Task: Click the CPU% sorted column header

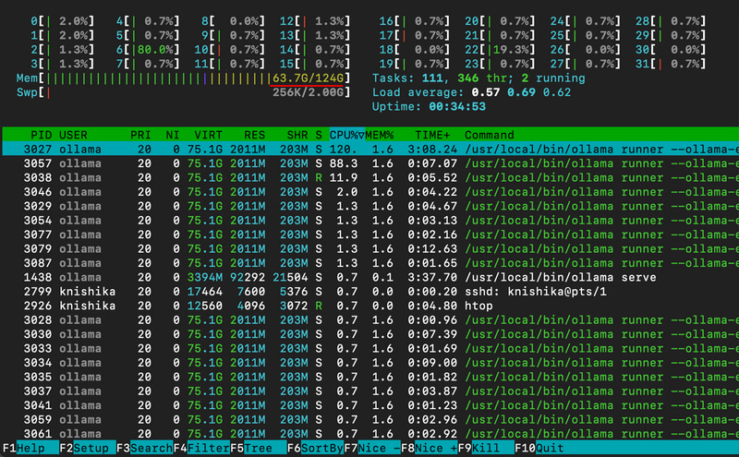Action: point(347,135)
